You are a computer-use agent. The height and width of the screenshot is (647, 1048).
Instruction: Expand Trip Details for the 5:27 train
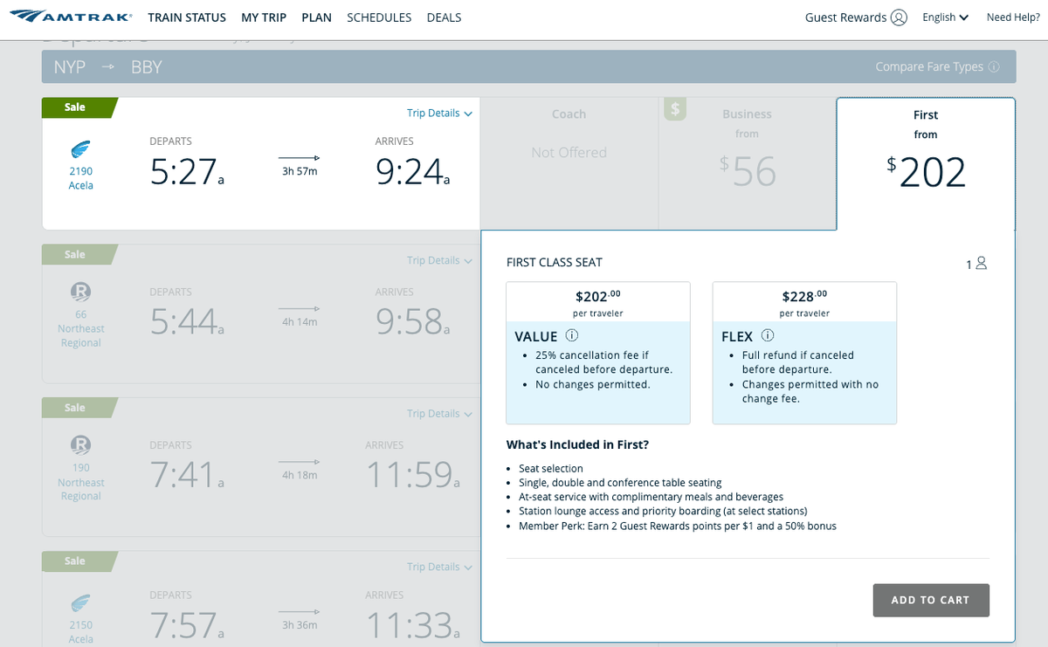tap(439, 113)
